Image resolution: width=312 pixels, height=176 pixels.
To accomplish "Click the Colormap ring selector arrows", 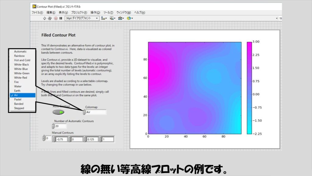I will coord(84,112).
